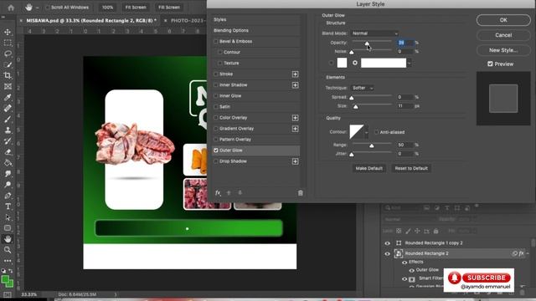Image resolution: width=536 pixels, height=301 pixels.
Task: Open the Styles section
Action: (x=219, y=19)
